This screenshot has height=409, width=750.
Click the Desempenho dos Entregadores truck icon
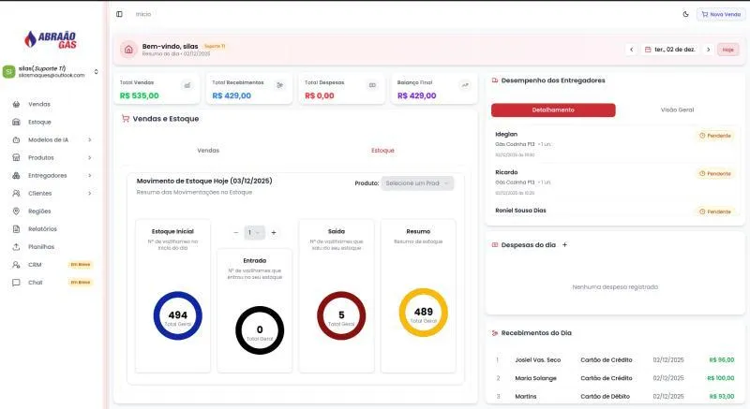[x=495, y=80]
